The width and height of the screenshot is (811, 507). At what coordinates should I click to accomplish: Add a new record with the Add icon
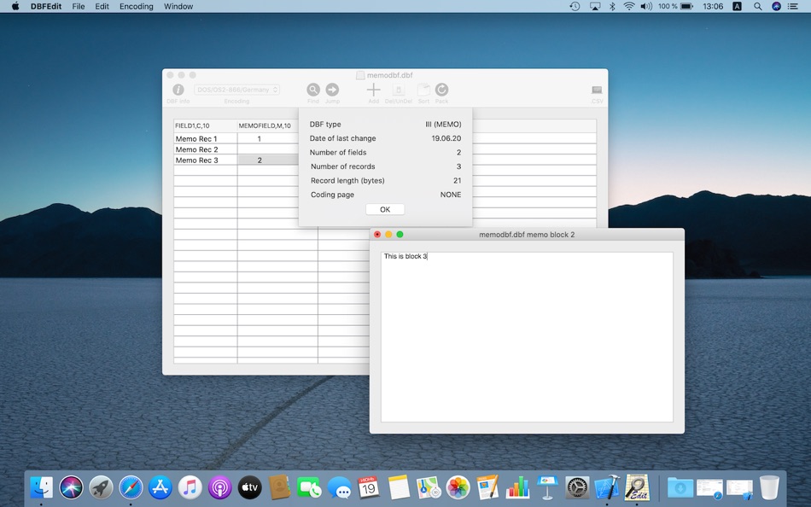click(x=373, y=89)
